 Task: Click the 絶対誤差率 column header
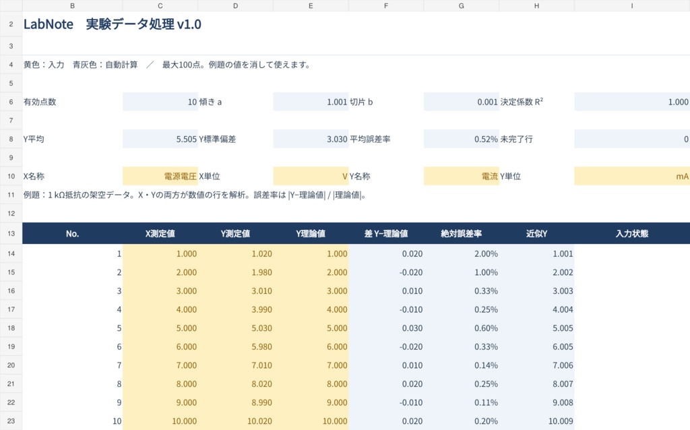[x=461, y=233]
